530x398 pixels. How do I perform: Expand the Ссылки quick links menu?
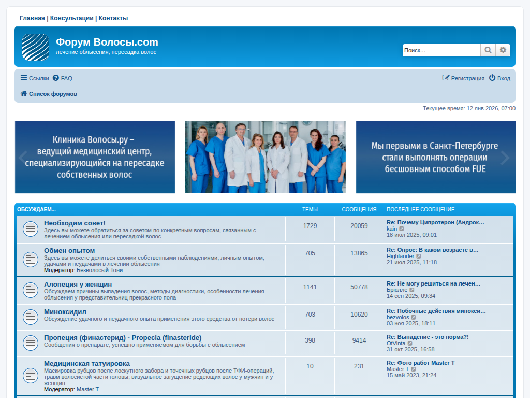(35, 78)
